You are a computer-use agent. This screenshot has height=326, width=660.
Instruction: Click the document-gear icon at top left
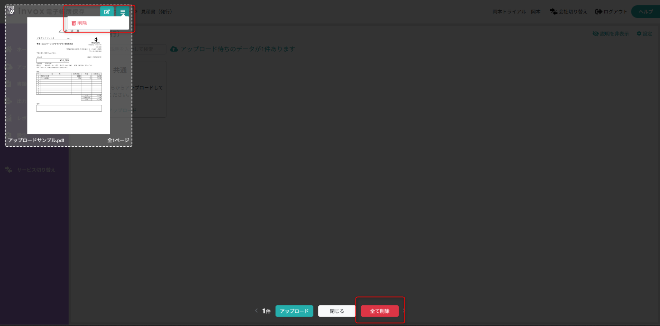[11, 10]
